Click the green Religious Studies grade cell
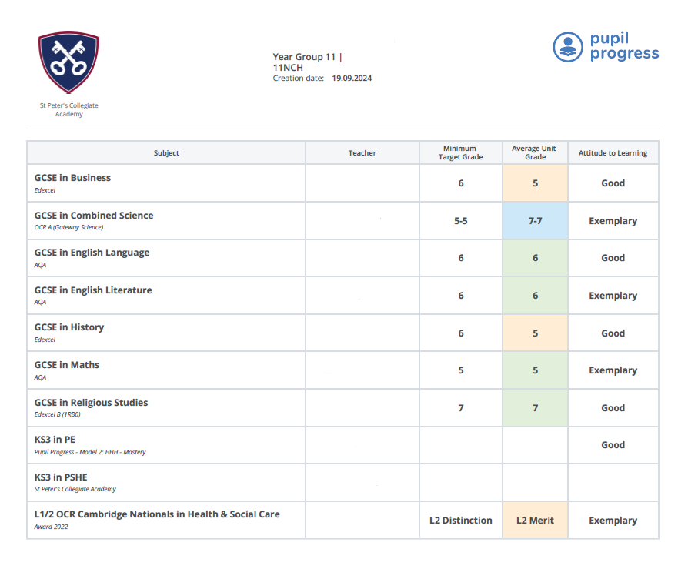 [535, 408]
